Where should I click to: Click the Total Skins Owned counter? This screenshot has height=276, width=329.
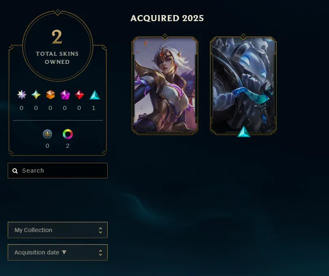point(57,46)
